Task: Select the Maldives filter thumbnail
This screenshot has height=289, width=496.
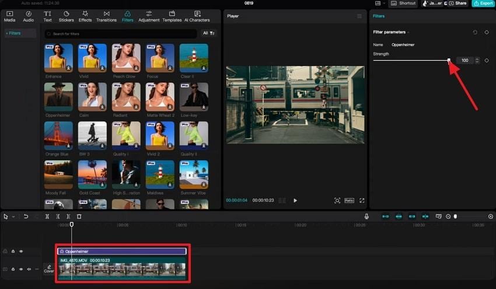Action: tap(160, 175)
